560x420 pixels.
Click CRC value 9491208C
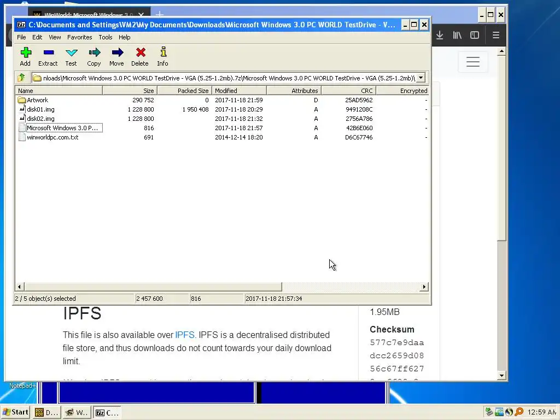pyautogui.click(x=359, y=109)
